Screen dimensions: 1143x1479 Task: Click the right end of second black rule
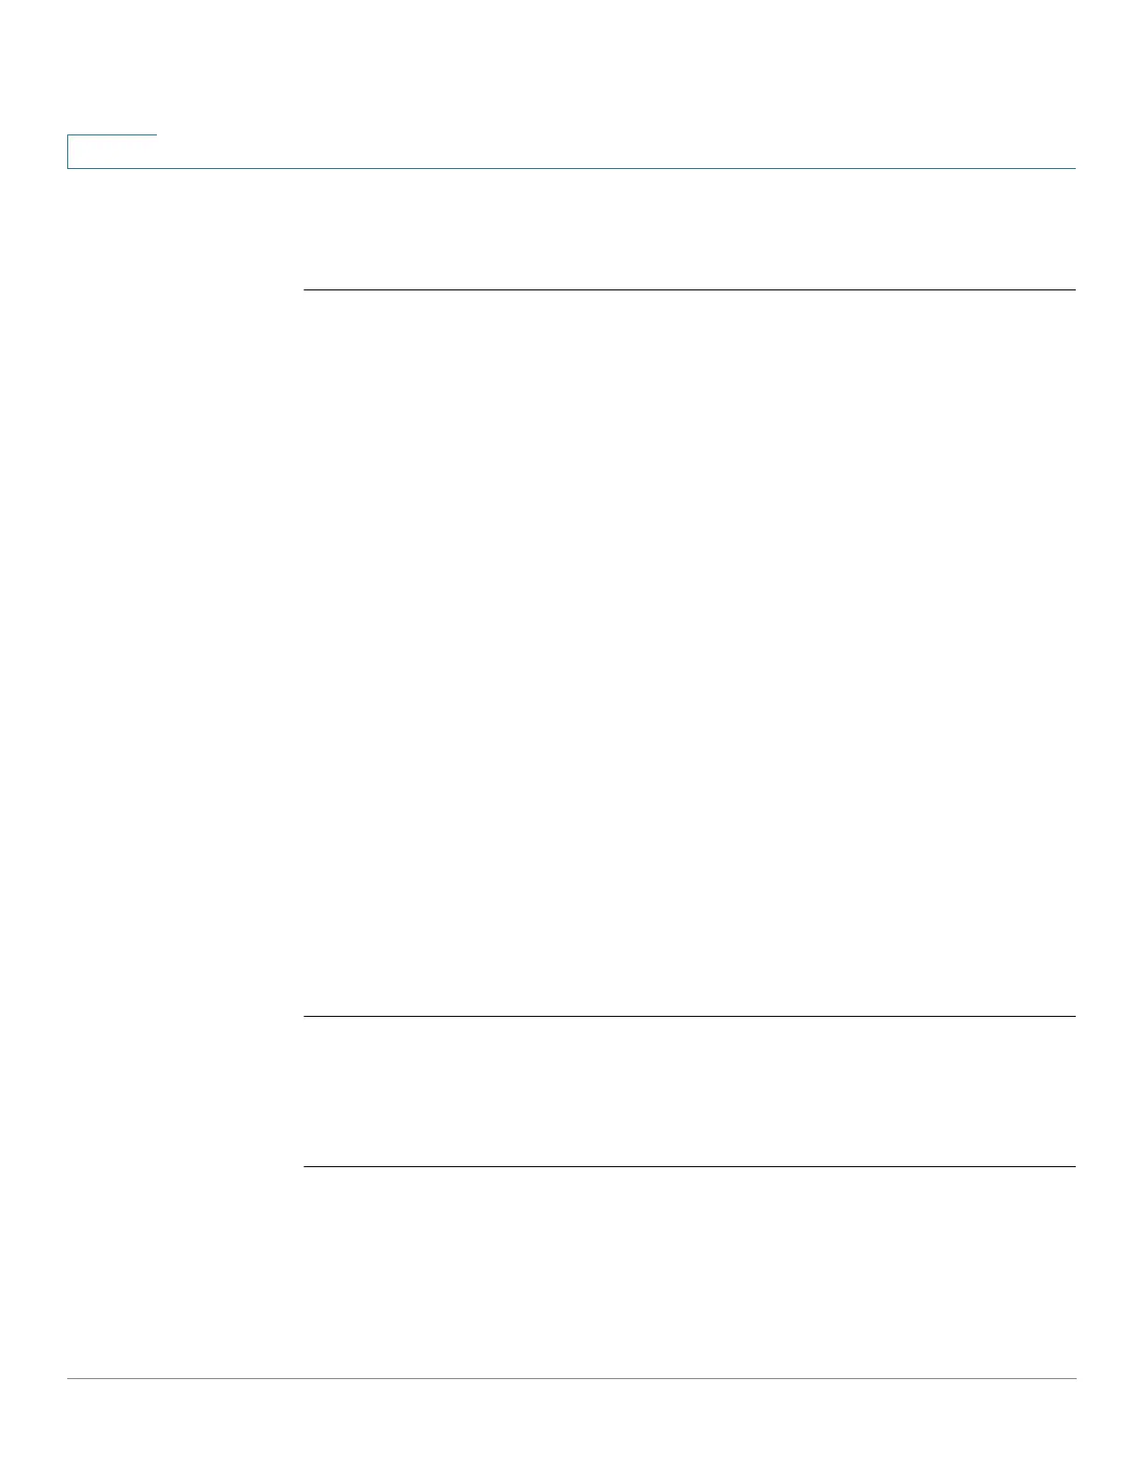[1072, 1016]
